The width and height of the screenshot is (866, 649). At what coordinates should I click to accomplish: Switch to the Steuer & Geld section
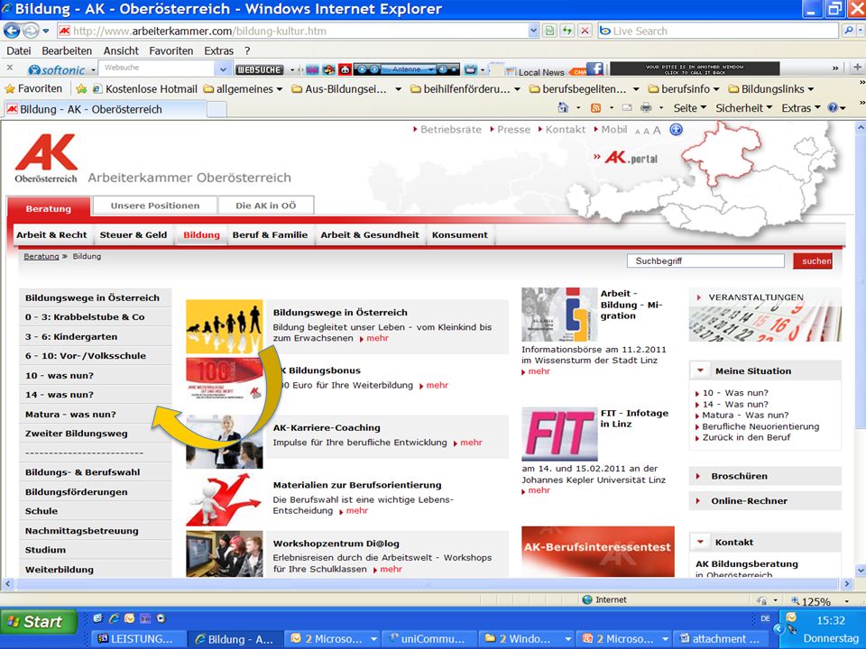click(x=134, y=234)
